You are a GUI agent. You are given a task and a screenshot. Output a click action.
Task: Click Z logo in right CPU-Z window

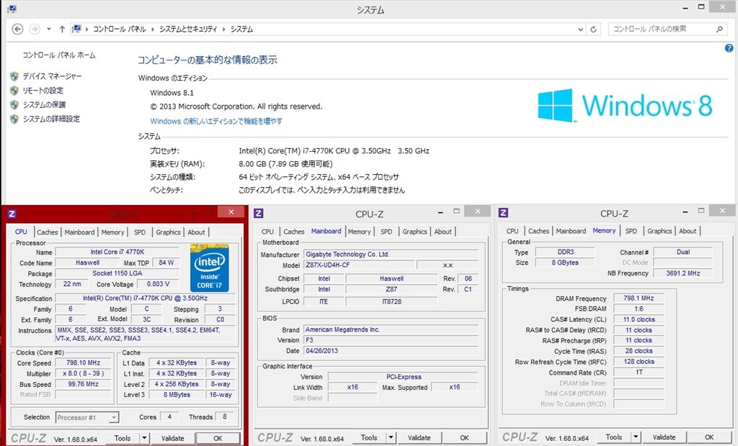point(503,213)
